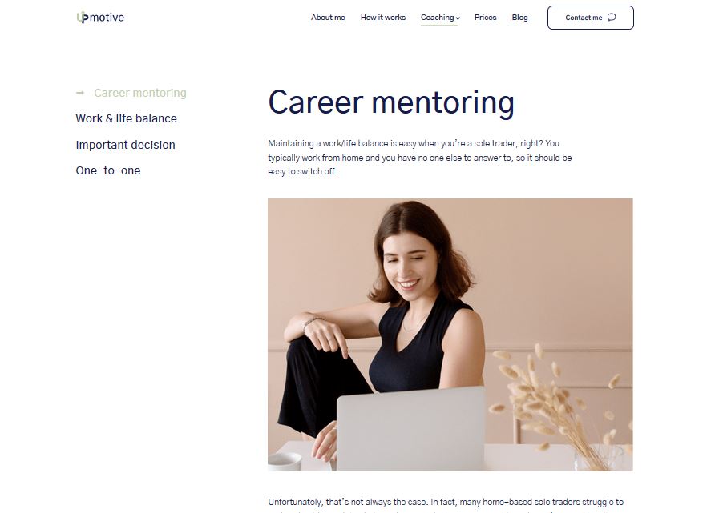The width and height of the screenshot is (719, 513).
Task: Select Career mentoring in the sidebar
Action: pyautogui.click(x=139, y=93)
